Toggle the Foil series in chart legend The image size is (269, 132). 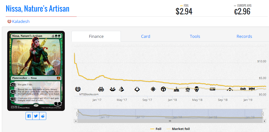156,129
